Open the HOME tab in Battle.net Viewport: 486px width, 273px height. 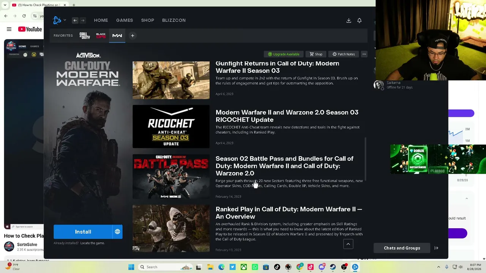(101, 20)
